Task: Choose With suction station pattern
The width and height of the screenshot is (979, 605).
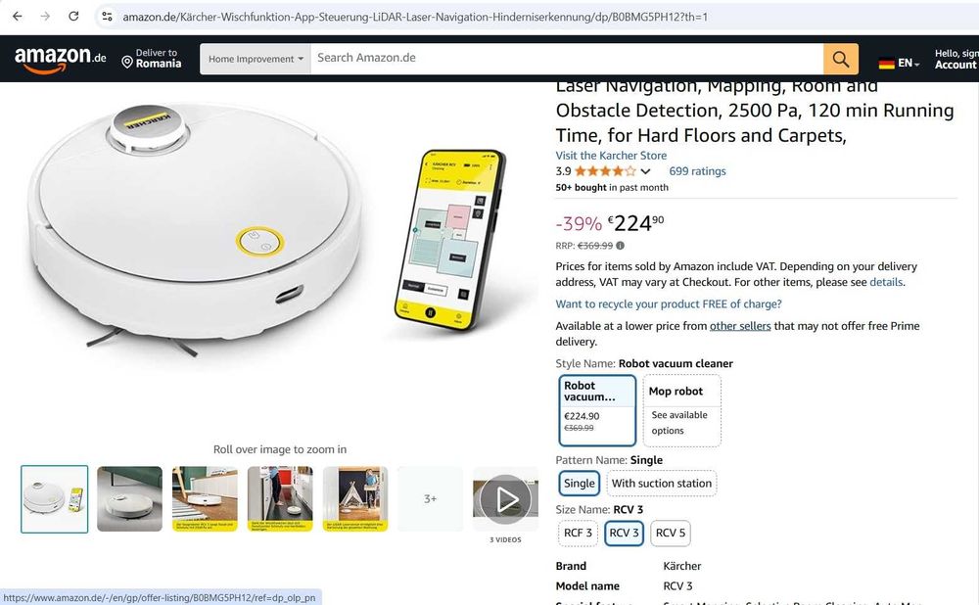Action: [x=661, y=484]
